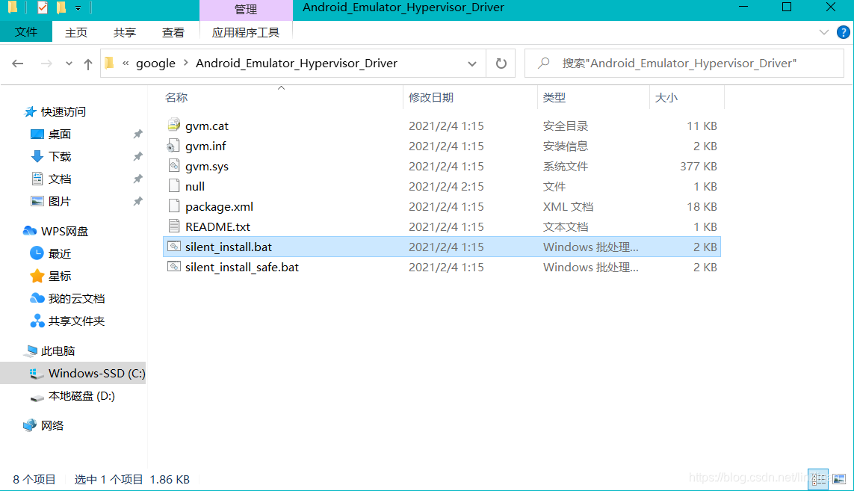Open the 文件 File menu

(26, 32)
